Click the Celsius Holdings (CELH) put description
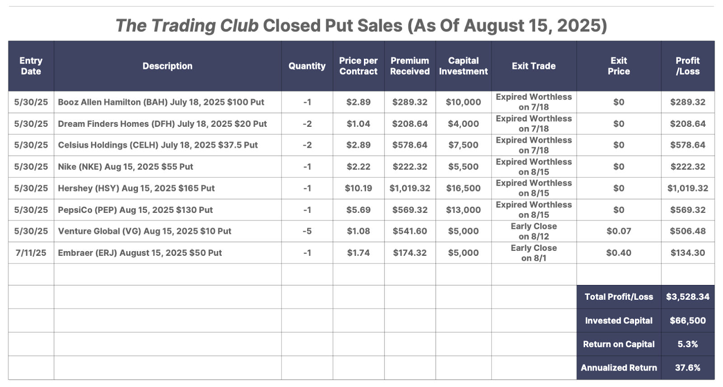The height and width of the screenshot is (387, 723). click(168, 145)
